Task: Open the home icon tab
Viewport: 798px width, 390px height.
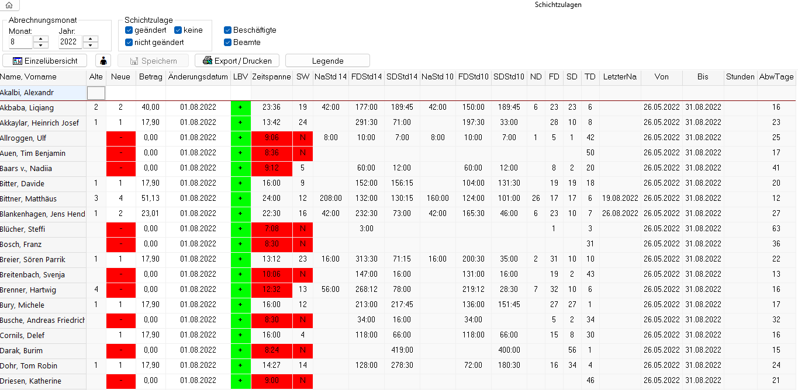Action: [x=9, y=5]
